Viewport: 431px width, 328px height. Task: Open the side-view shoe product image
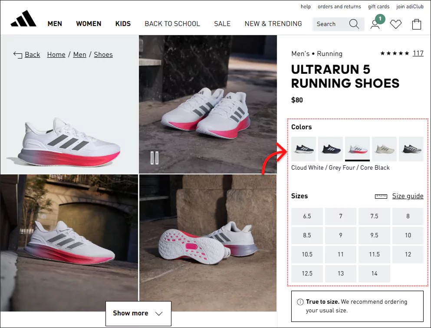pos(69,105)
